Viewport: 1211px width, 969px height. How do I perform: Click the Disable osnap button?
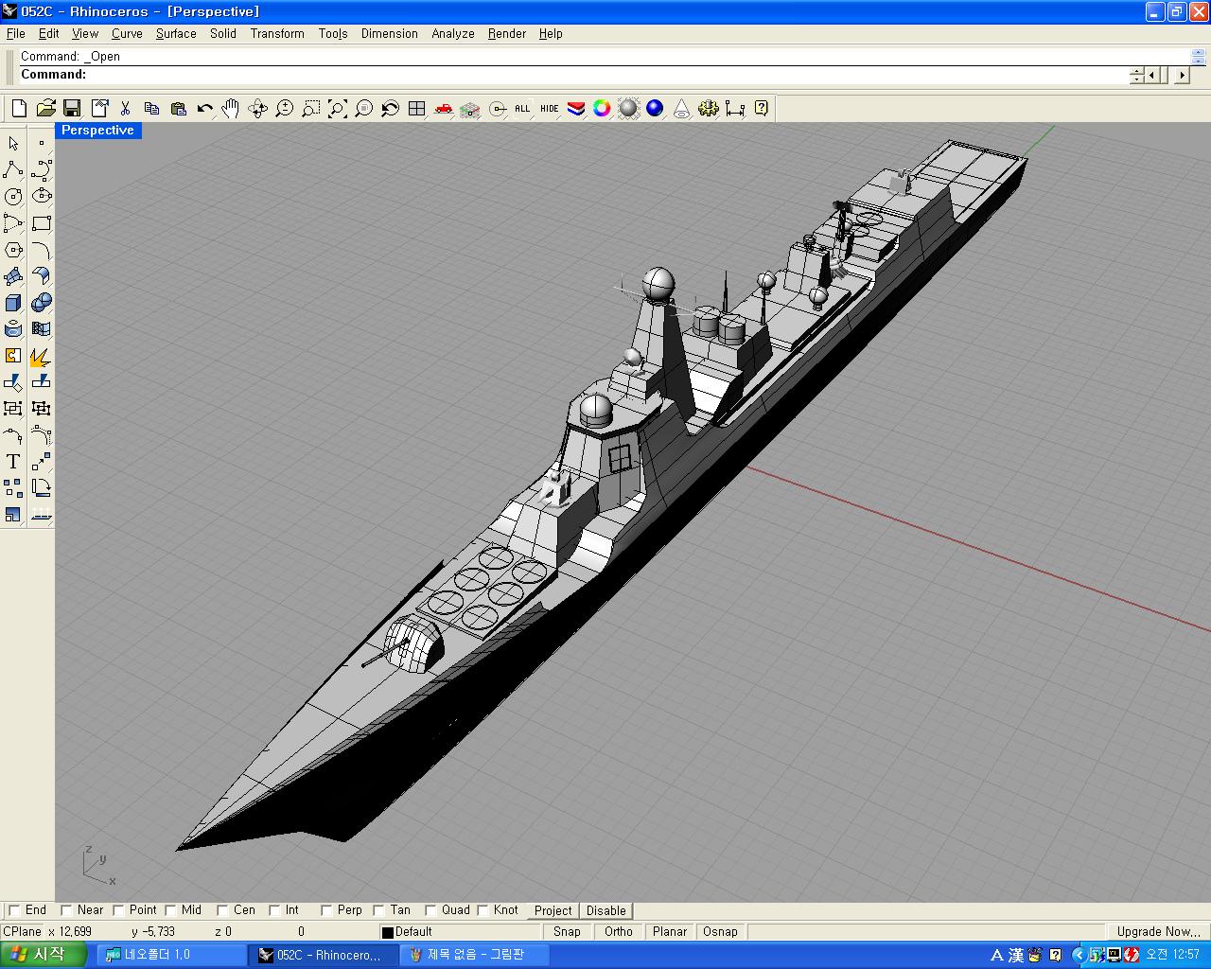[x=605, y=910]
